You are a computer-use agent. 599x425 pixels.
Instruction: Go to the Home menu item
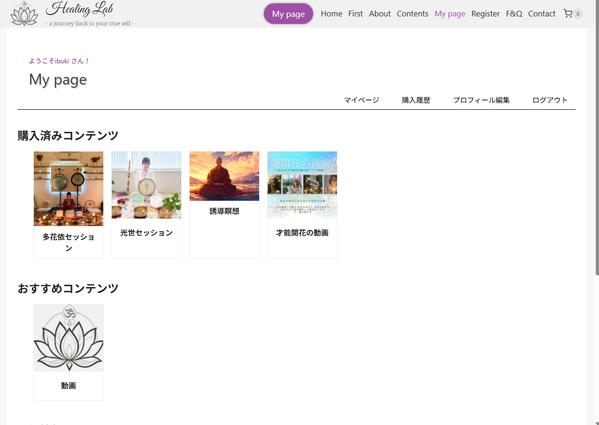[x=331, y=14]
